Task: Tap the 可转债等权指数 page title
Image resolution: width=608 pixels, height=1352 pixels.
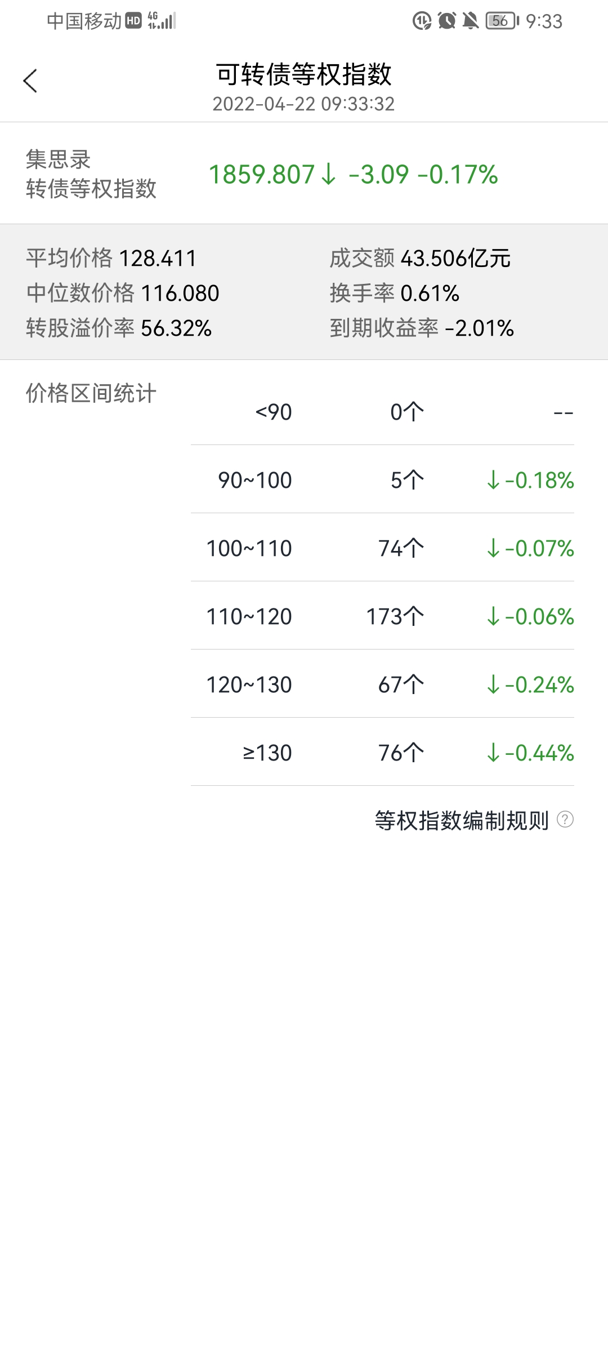Action: 303,74
